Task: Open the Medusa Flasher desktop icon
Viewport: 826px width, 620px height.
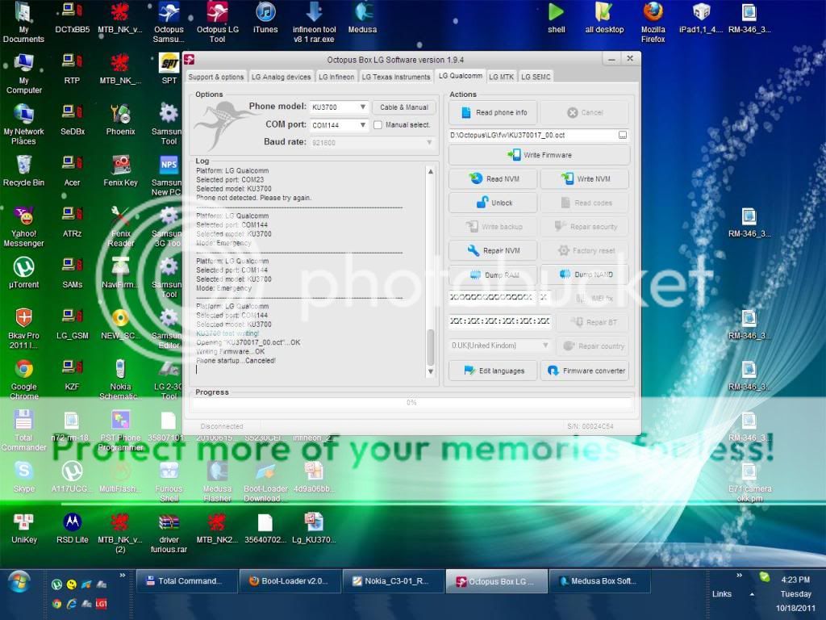Action: click(217, 482)
